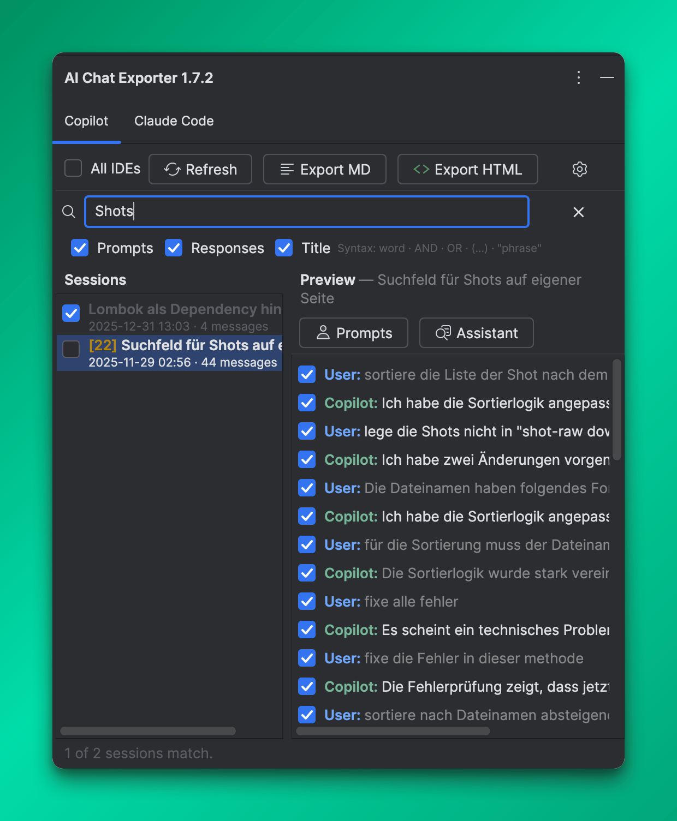This screenshot has height=821, width=677.
Task: Uncheck message 'lege die Shots nicht in'
Action: [x=307, y=432]
